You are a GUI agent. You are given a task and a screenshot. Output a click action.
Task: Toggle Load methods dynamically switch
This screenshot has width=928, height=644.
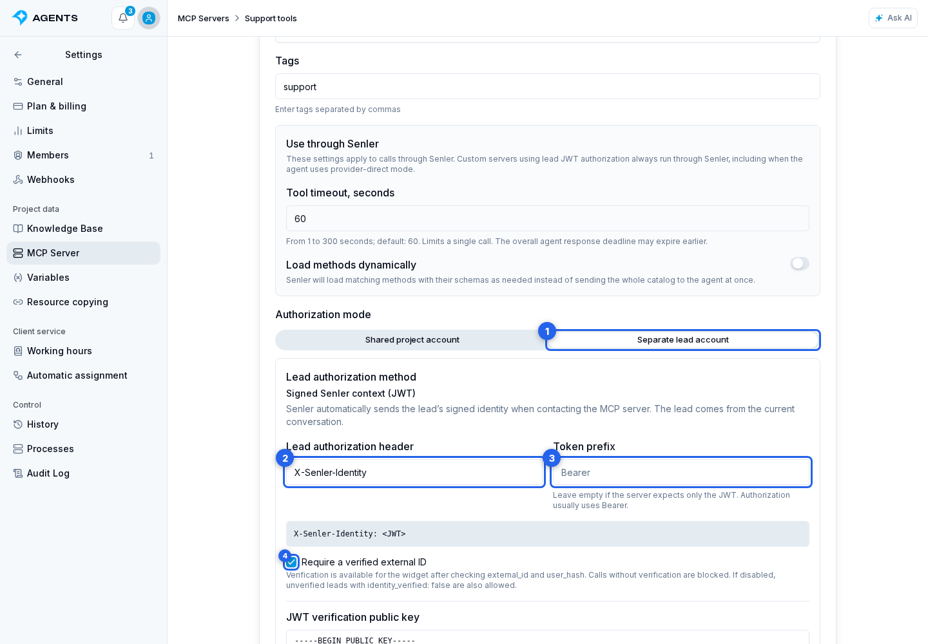tap(800, 263)
